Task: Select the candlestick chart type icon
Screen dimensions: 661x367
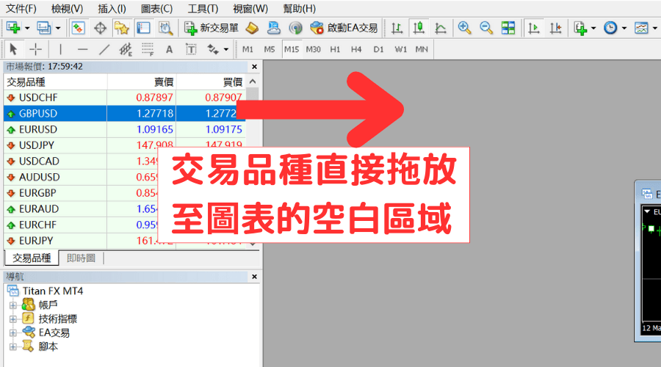Action: click(x=419, y=28)
